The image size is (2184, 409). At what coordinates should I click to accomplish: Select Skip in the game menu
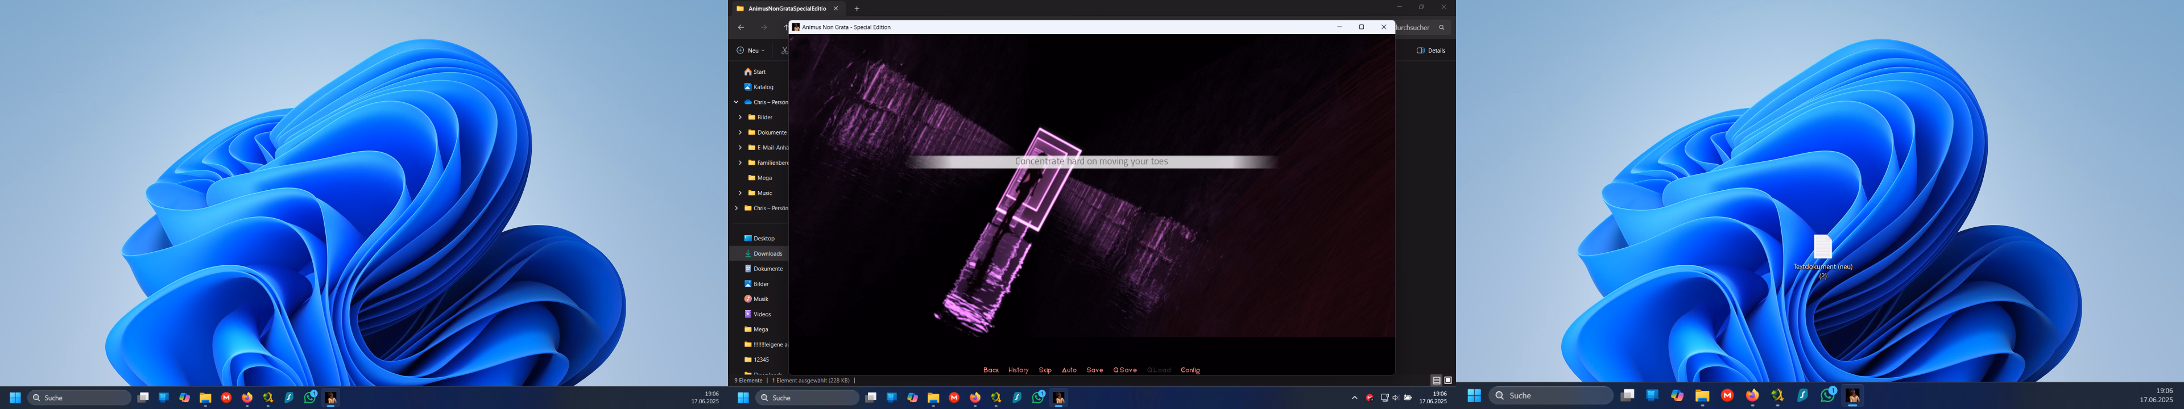(1045, 370)
